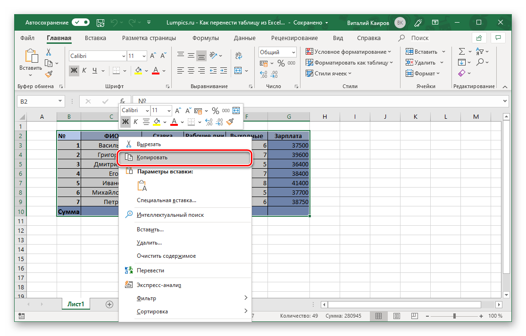Viewport: 526px width, 336px height.
Task: Switch to the Данные tab
Action: coord(244,38)
